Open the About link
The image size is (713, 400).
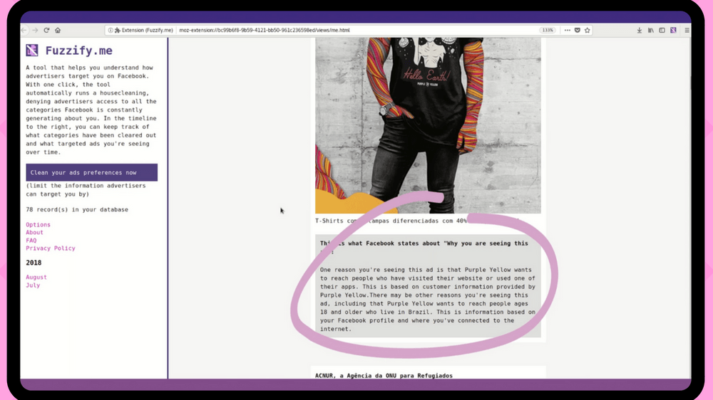pos(35,233)
